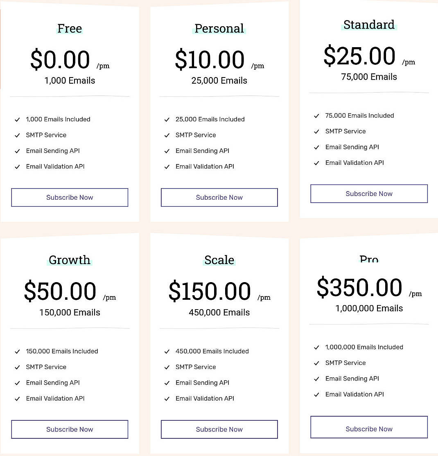Click the checkmark next to 25,000 Emails Included
Screen dimensions: 438x456
167,119
